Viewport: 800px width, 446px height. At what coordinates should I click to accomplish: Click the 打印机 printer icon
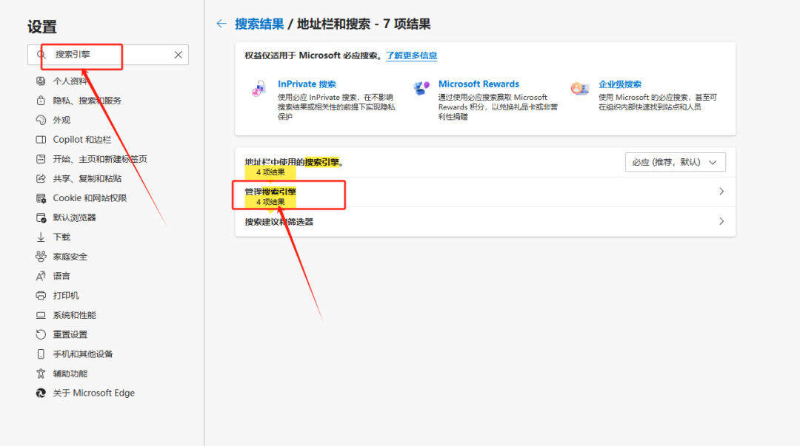[41, 296]
